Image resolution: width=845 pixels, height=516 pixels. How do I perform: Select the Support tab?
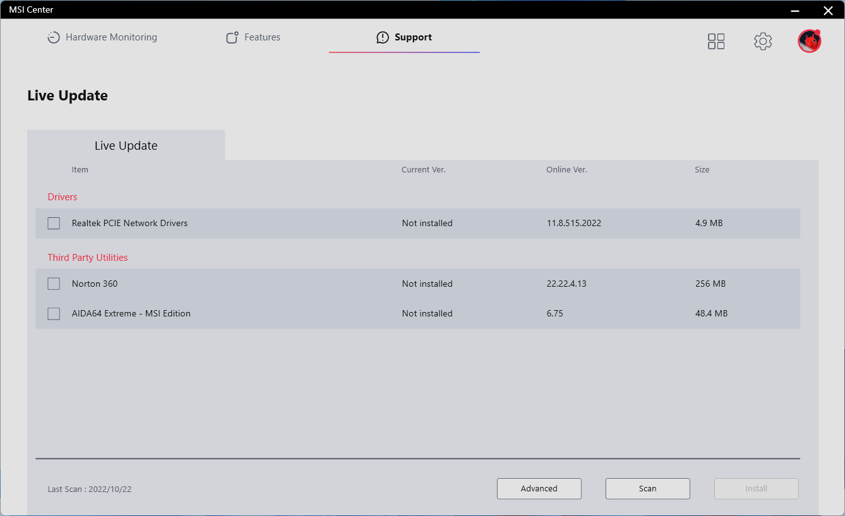click(404, 37)
